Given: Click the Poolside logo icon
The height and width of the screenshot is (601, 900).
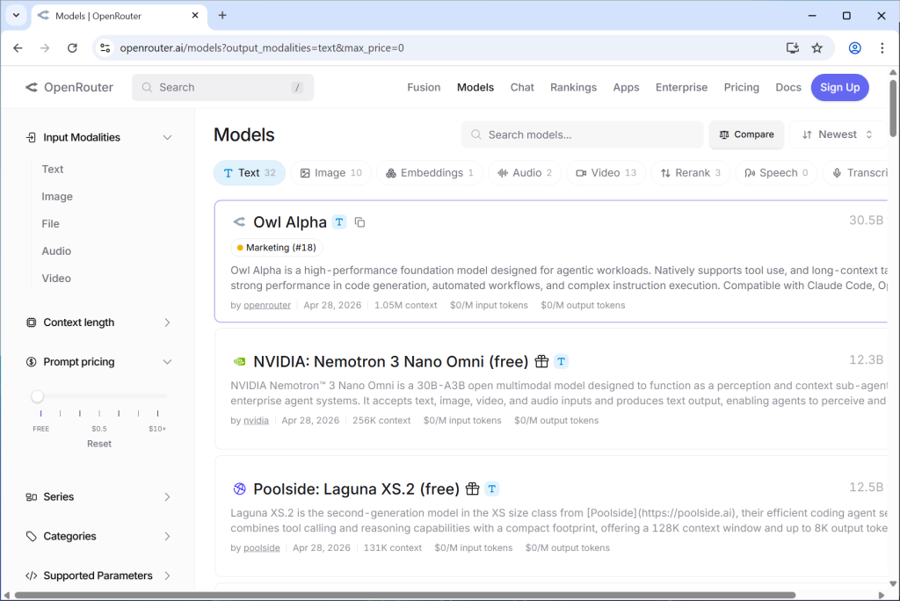Looking at the screenshot, I should click(239, 489).
